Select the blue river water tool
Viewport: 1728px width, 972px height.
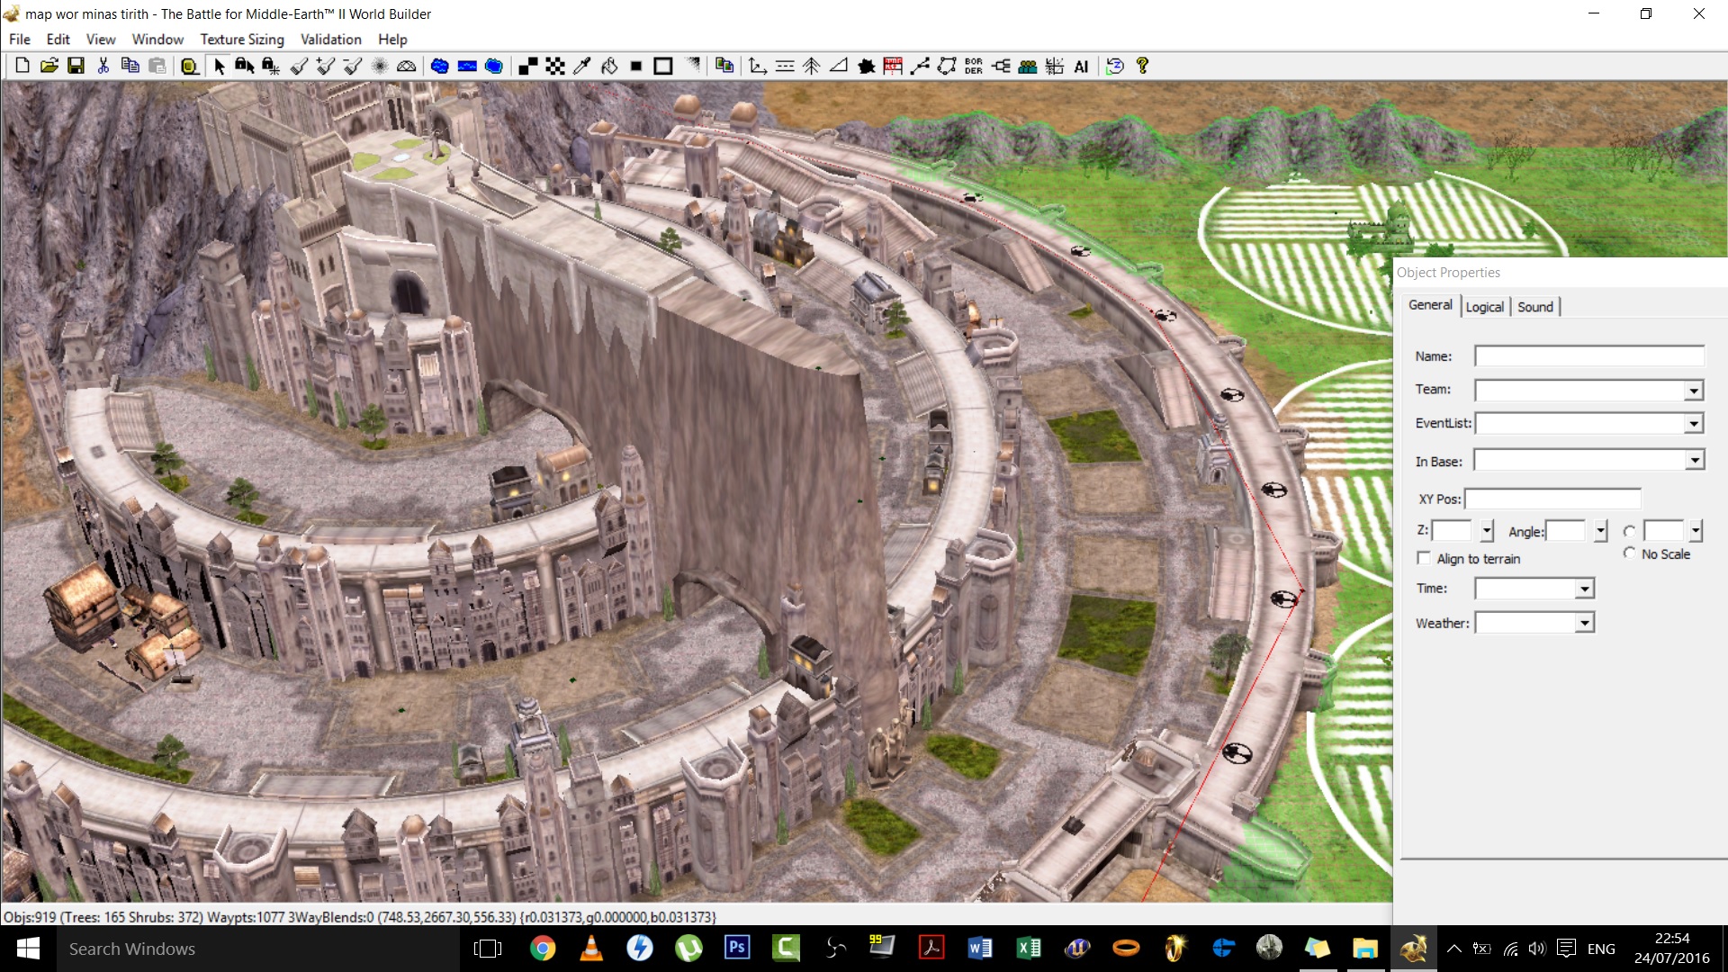tap(467, 66)
